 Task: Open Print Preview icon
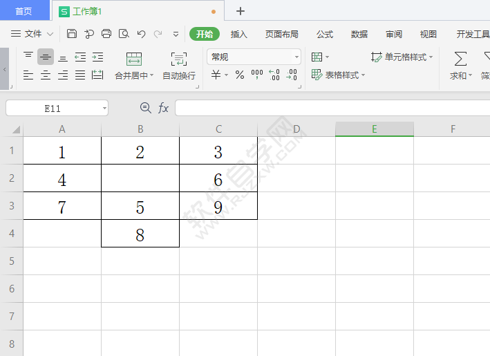tap(124, 34)
